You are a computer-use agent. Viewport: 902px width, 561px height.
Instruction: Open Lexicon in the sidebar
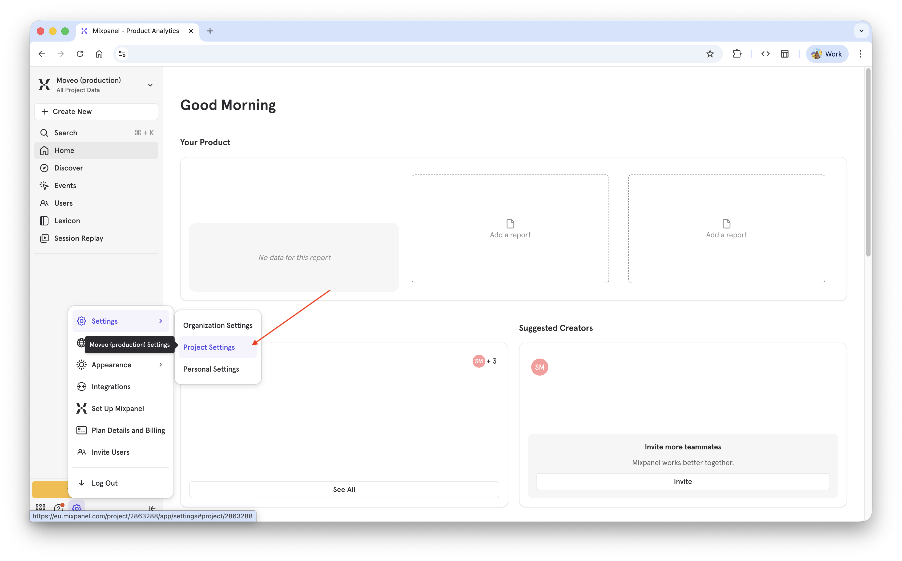pyautogui.click(x=67, y=220)
